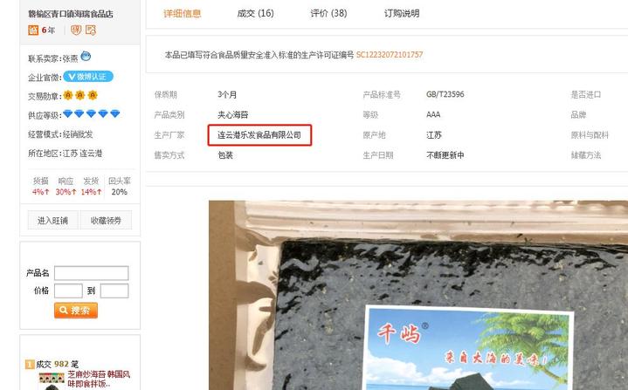The height and width of the screenshot is (390, 628).
Task: Click the 微博认证 Weibo badge
Action: [x=88, y=77]
